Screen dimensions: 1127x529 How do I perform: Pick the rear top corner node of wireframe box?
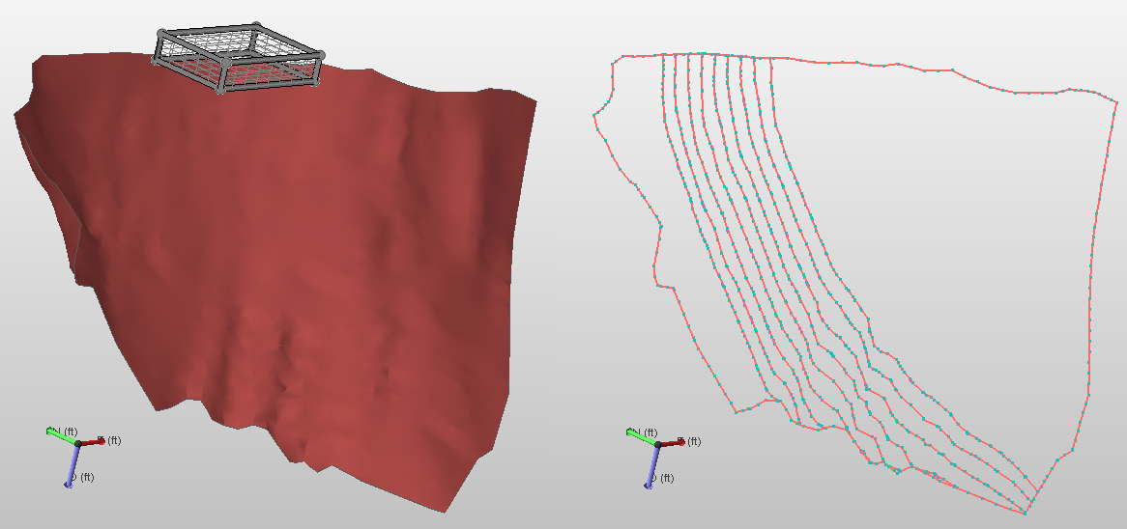(256, 26)
